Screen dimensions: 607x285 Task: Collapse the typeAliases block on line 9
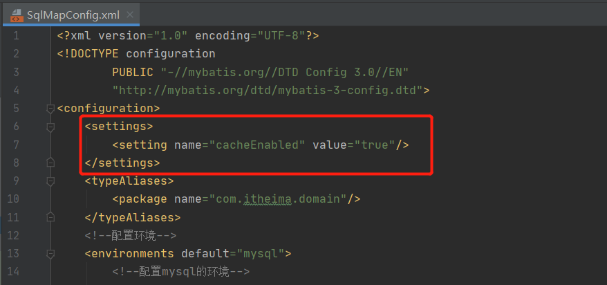pyautogui.click(x=50, y=181)
